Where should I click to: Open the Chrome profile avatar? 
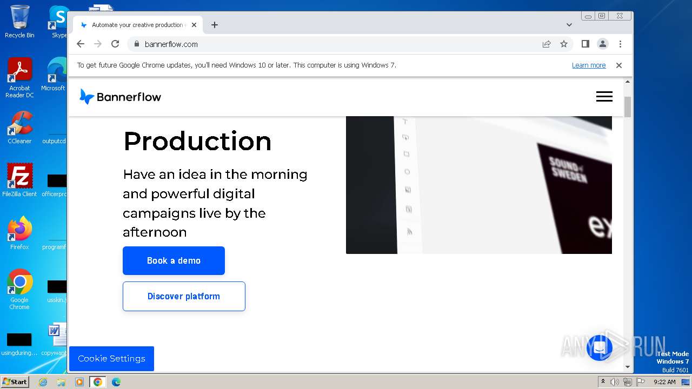point(603,44)
